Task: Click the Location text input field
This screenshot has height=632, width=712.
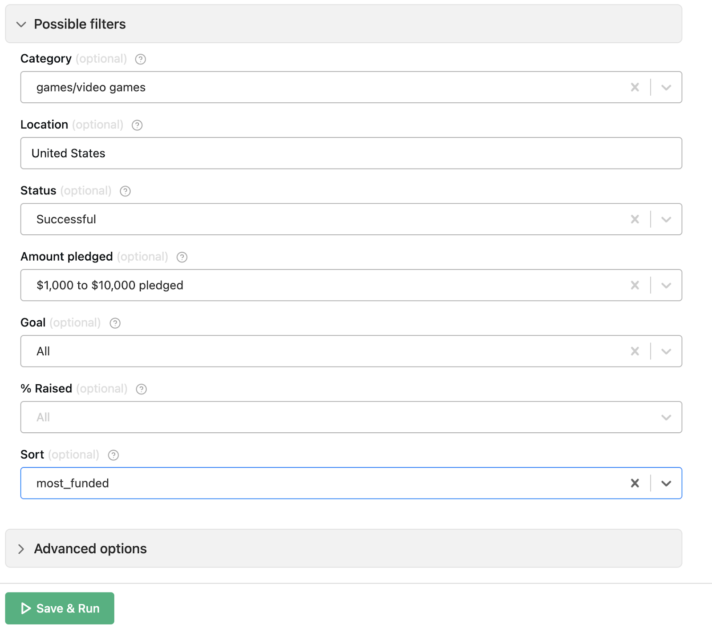Action: 351,153
